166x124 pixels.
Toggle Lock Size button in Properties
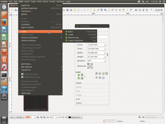[x=107, y=73]
